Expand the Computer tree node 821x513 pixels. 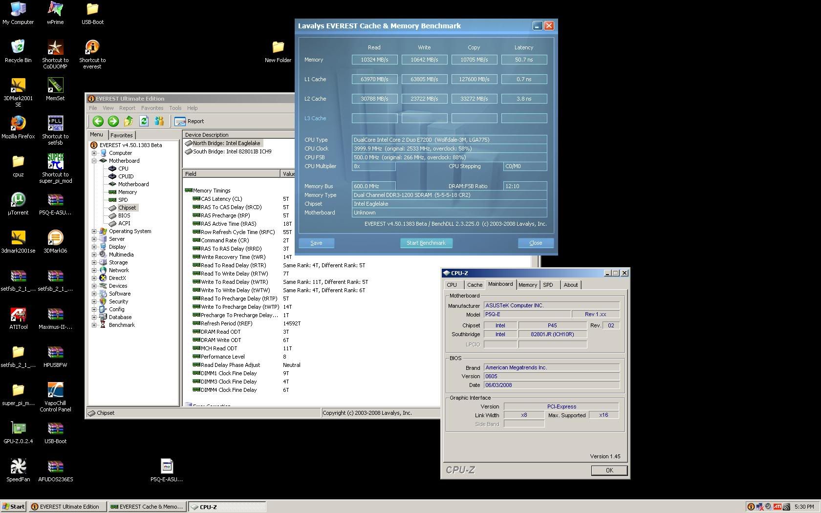tap(94, 153)
